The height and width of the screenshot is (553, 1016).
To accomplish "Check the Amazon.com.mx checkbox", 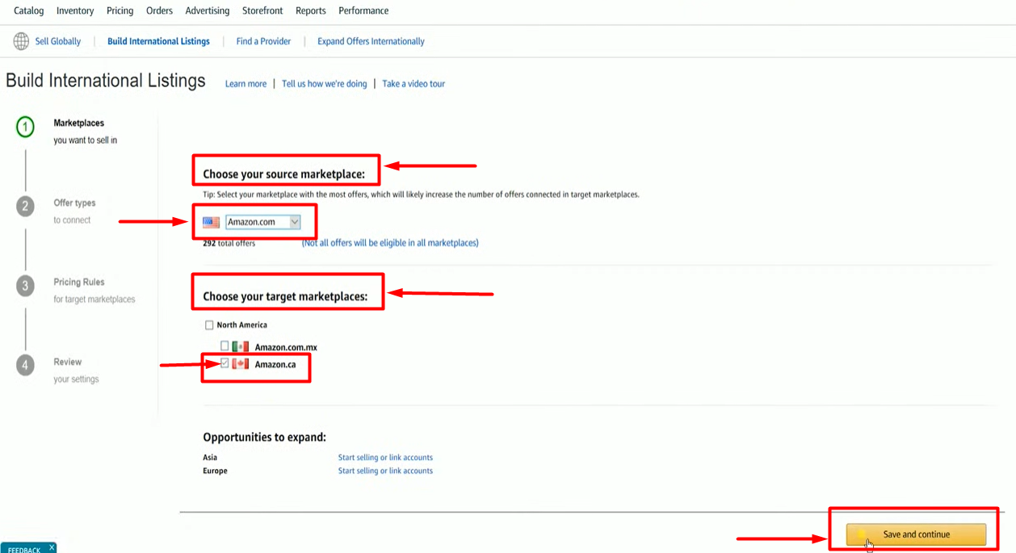I will click(225, 346).
